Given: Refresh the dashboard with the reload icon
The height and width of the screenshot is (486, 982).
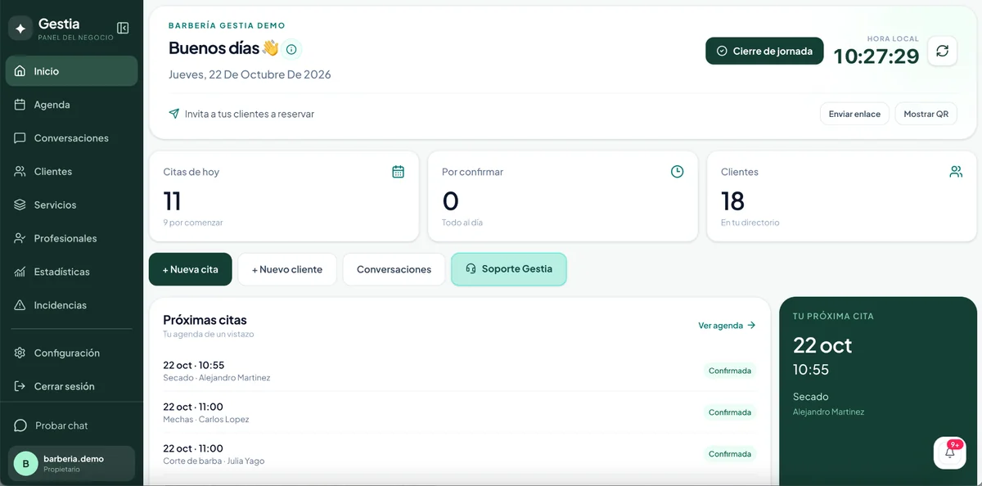Looking at the screenshot, I should 942,51.
